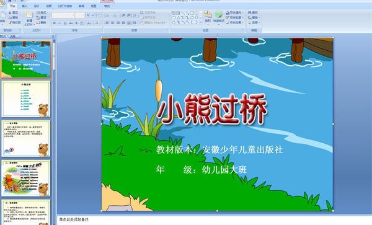This screenshot has height=225, width=372.
Task: Click the Format Painter brush icon
Action: pos(10,23)
